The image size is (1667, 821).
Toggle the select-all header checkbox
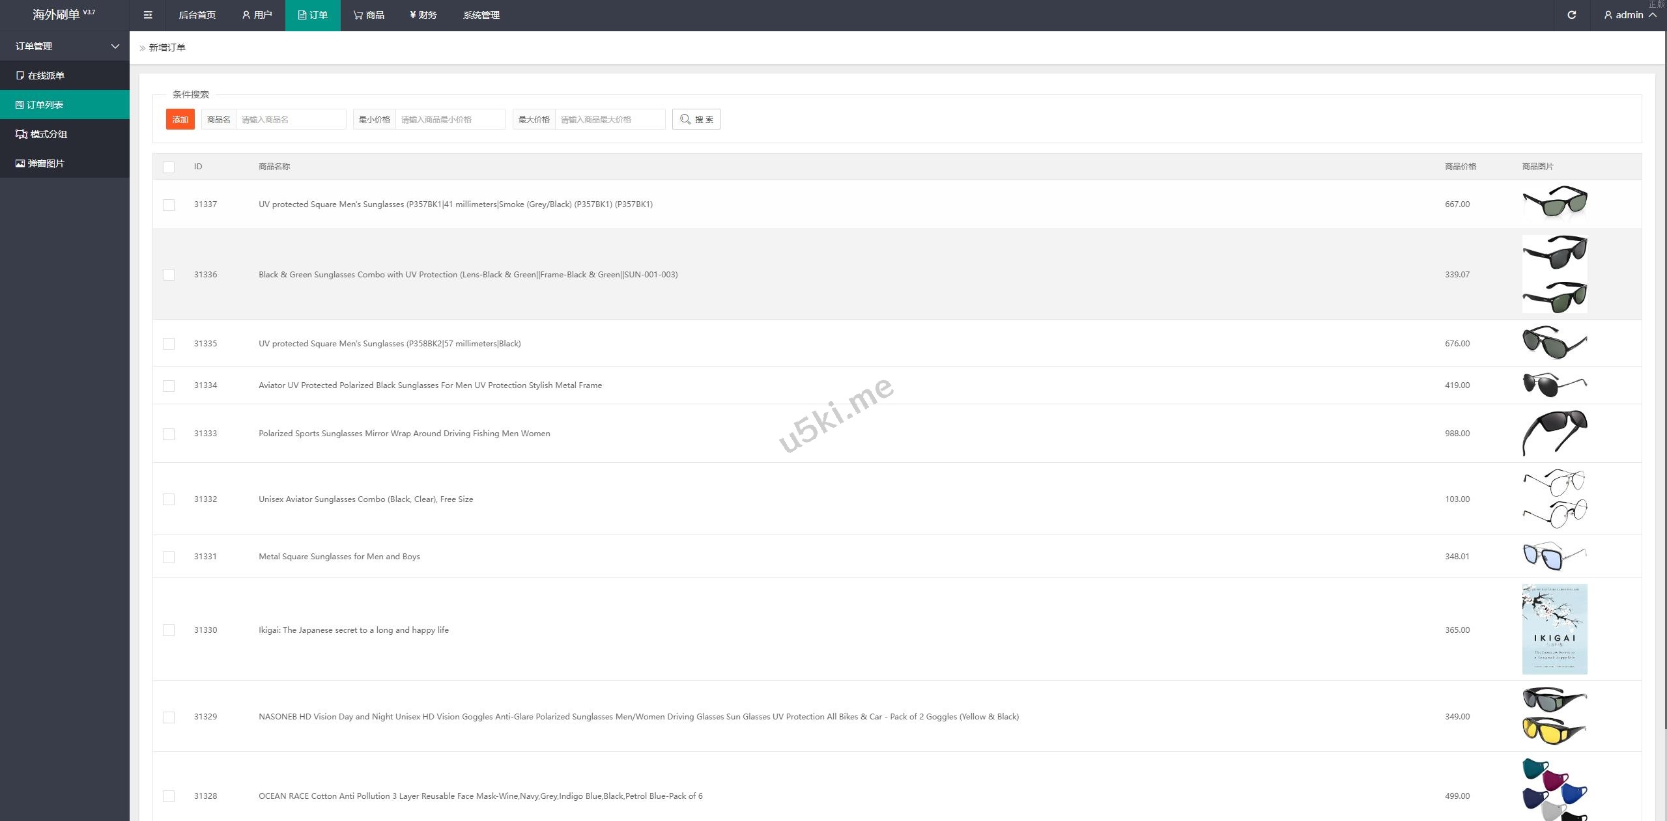(x=169, y=167)
